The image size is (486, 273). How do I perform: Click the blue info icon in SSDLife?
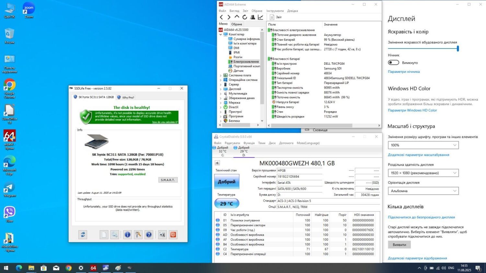point(127,235)
